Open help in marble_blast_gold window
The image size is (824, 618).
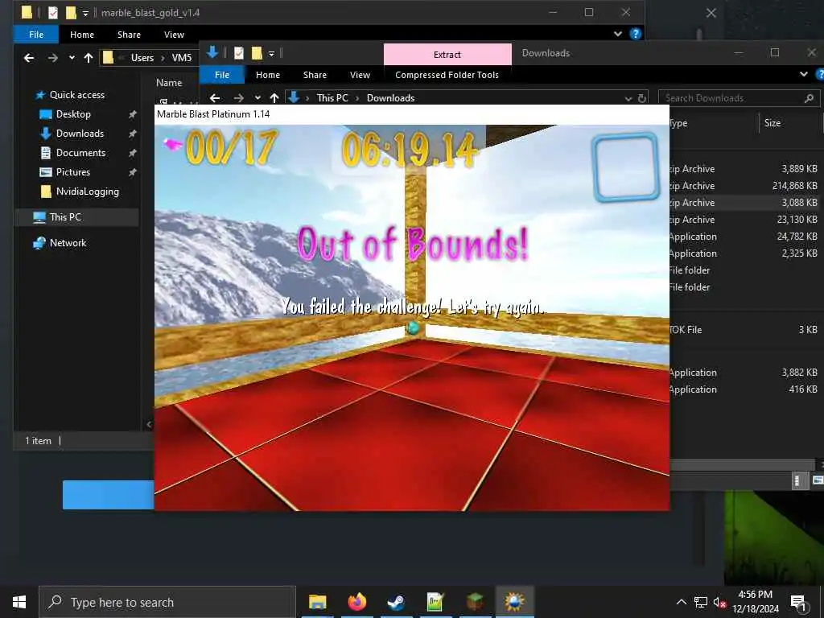[636, 34]
